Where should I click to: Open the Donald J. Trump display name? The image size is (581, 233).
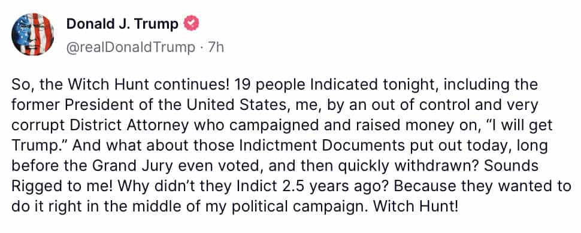(x=122, y=24)
